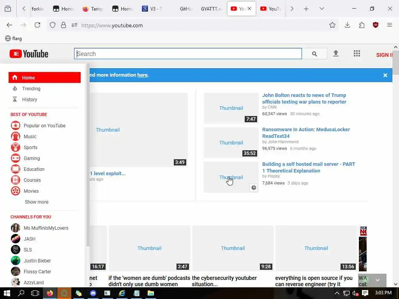Screen dimensions: 399x299
Task: Switch to the GYATTT tab
Action: coord(211,9)
